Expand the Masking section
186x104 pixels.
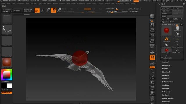(x=165, y=85)
